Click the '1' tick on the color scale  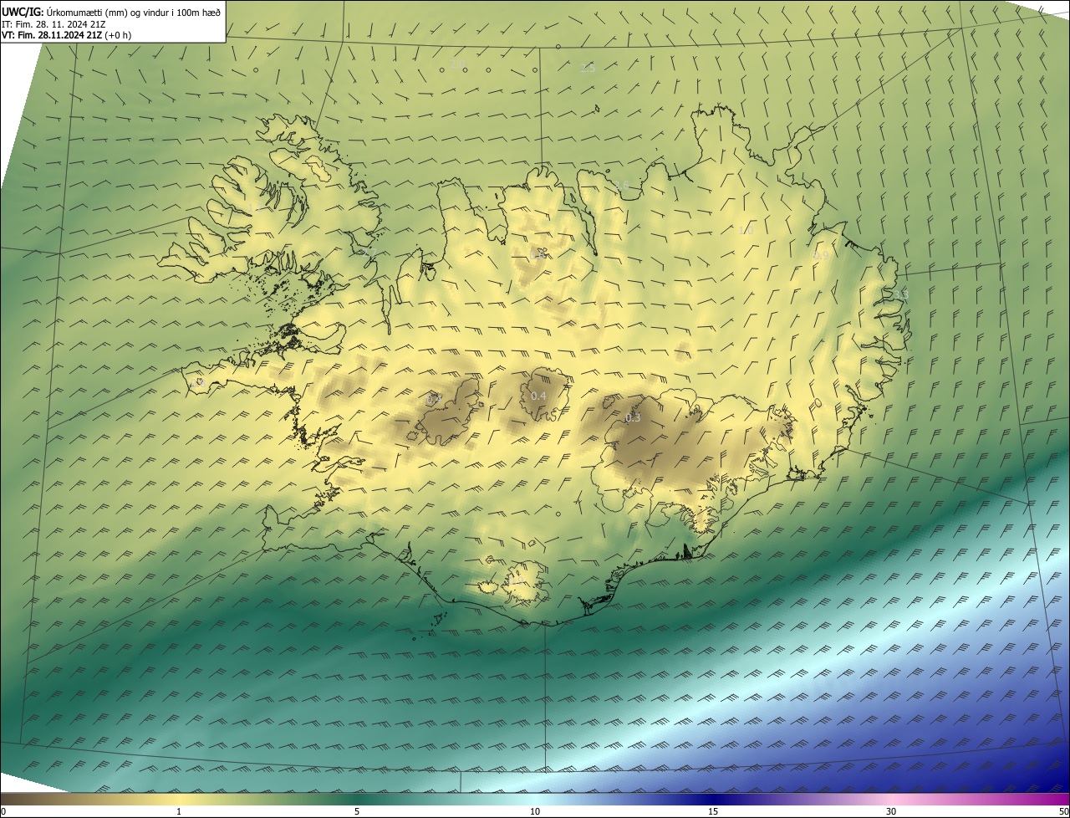point(179,811)
